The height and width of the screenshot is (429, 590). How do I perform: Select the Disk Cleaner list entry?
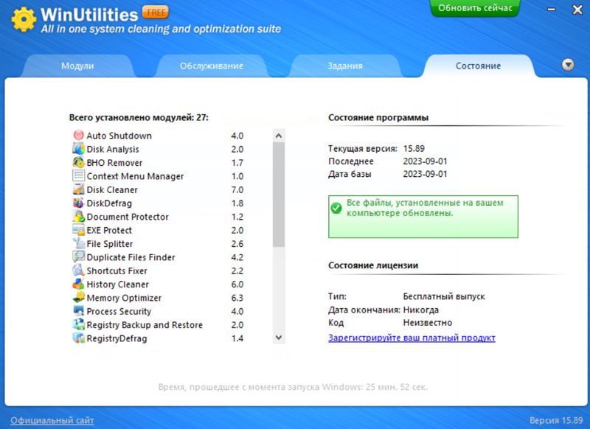pyautogui.click(x=158, y=189)
